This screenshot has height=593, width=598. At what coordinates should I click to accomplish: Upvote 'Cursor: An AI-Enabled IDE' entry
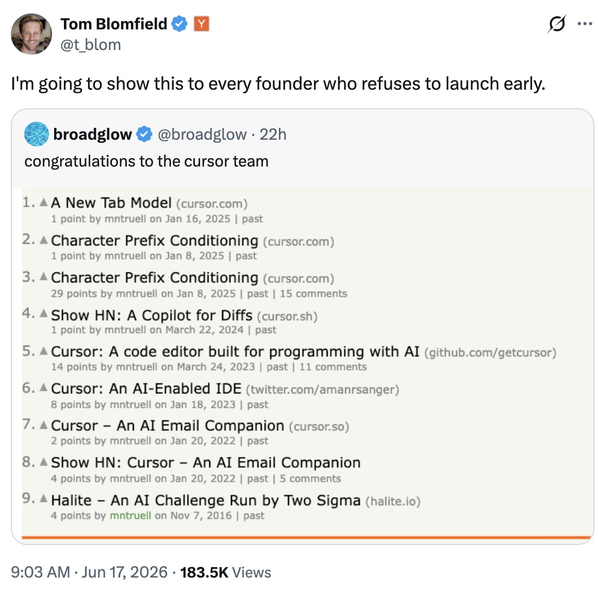[44, 387]
